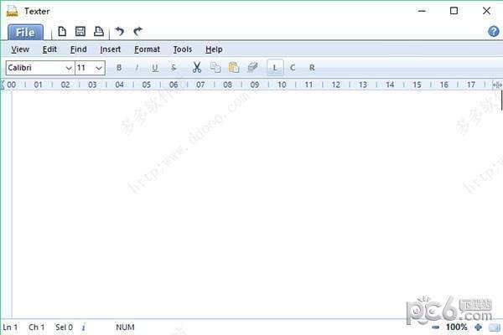Click the Ch 1 status indicator
This screenshot has height=335, width=503.
(x=36, y=327)
